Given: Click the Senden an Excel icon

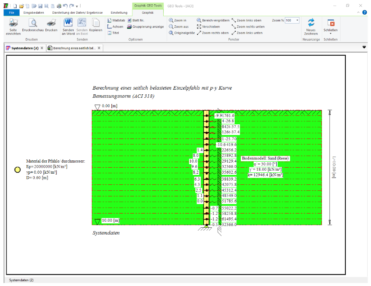Looking at the screenshot, I should 82,27.
